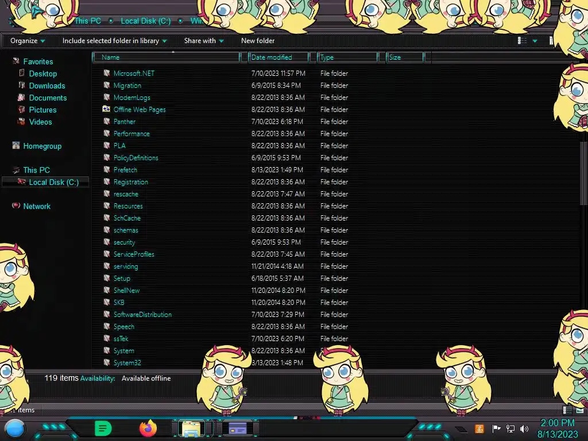Select the Setup folder name

pyautogui.click(x=122, y=278)
